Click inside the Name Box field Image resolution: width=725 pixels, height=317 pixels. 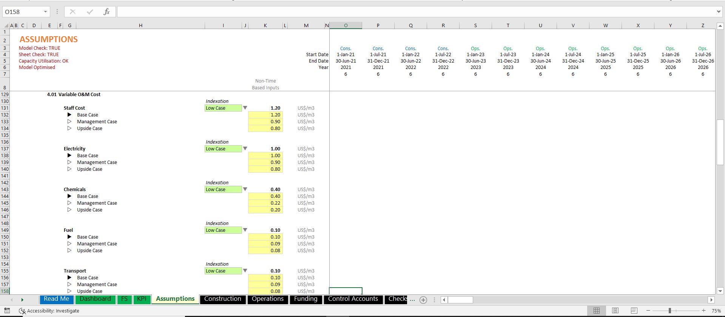coord(23,12)
